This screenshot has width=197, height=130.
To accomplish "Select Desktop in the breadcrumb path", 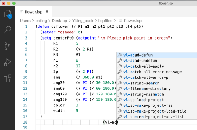I will 59,21.
